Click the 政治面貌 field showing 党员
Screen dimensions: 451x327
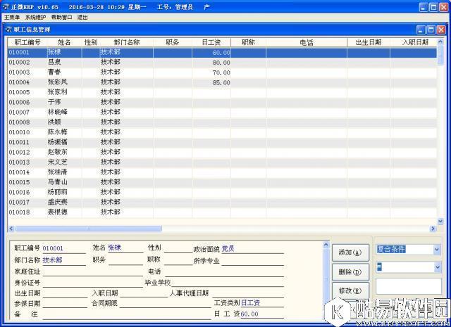click(x=252, y=249)
